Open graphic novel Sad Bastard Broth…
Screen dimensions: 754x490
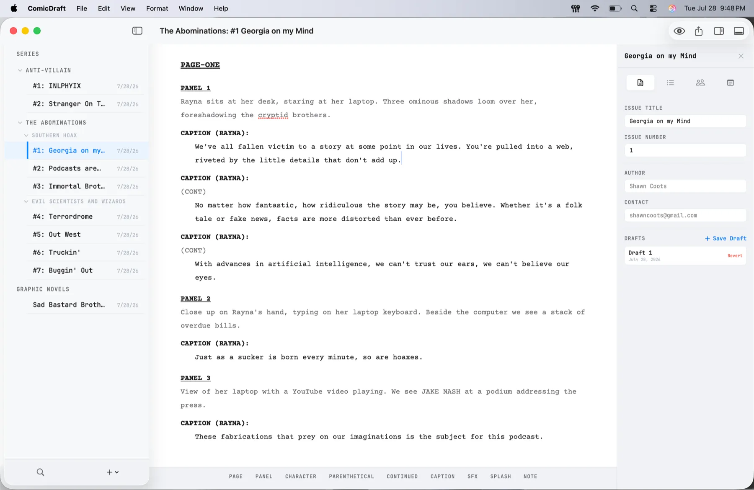pos(85,305)
